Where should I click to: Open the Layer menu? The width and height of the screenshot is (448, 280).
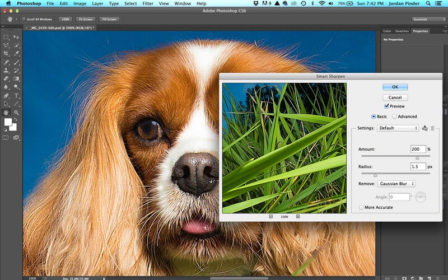coord(97,3)
